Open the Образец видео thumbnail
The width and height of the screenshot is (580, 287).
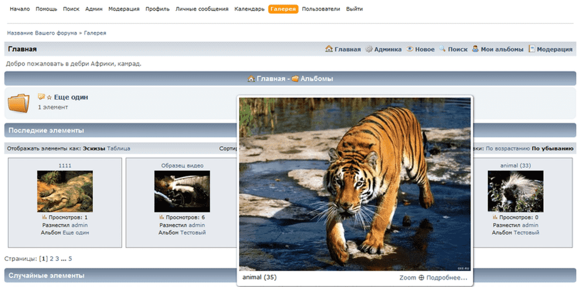tap(182, 191)
